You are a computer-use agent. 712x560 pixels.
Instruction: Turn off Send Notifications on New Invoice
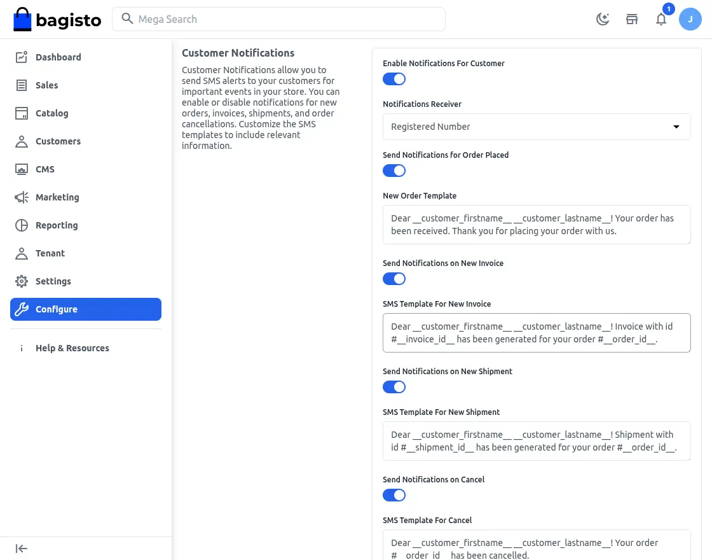click(x=394, y=279)
